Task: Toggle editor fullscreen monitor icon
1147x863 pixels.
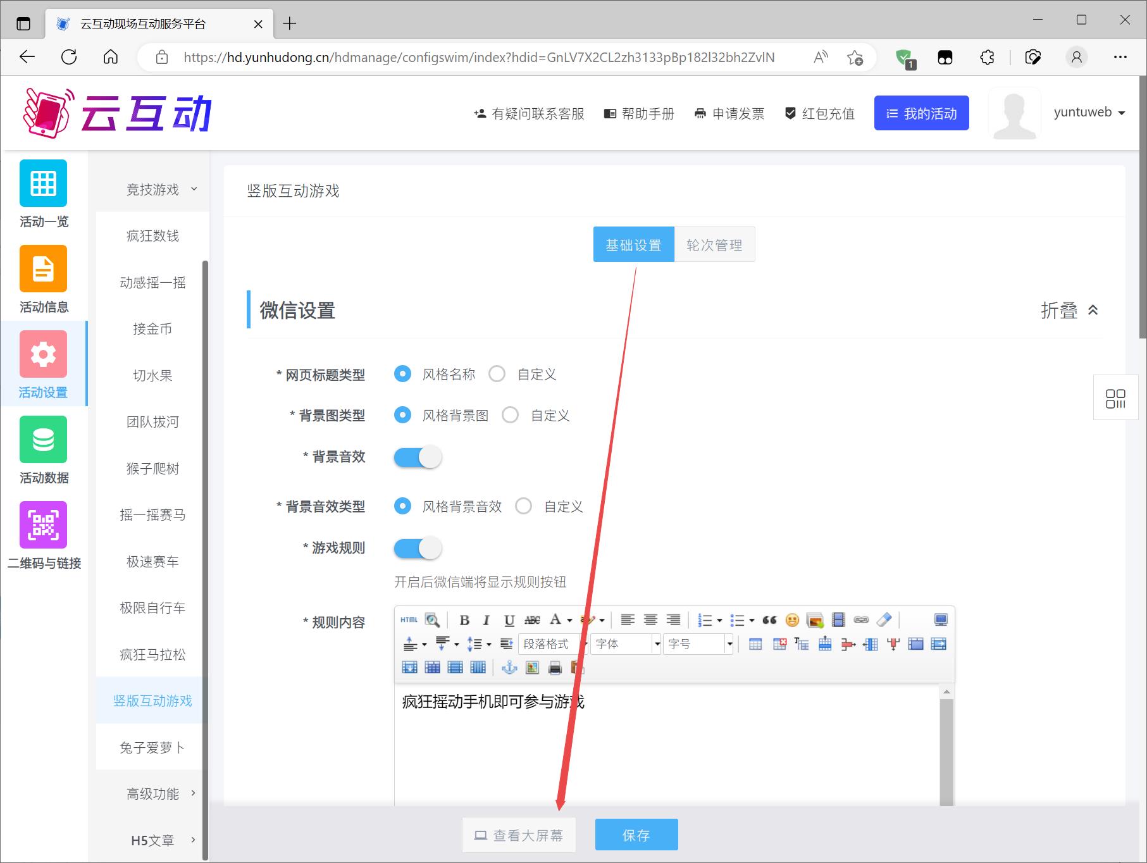Action: [x=941, y=620]
